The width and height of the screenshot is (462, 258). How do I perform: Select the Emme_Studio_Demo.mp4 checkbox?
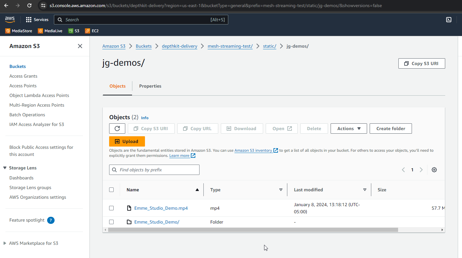[111, 208]
